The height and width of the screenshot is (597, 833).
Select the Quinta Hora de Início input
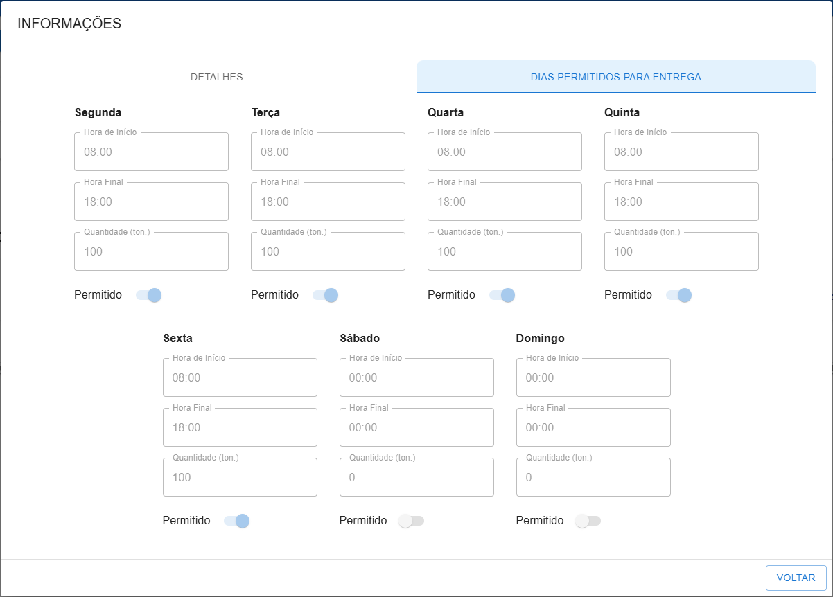(681, 152)
